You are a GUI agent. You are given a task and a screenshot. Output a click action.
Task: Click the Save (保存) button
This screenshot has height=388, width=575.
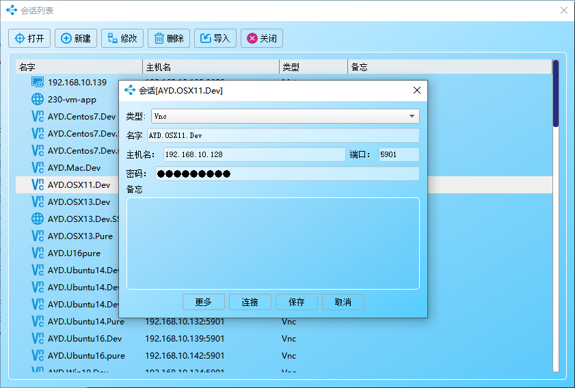pyautogui.click(x=297, y=302)
